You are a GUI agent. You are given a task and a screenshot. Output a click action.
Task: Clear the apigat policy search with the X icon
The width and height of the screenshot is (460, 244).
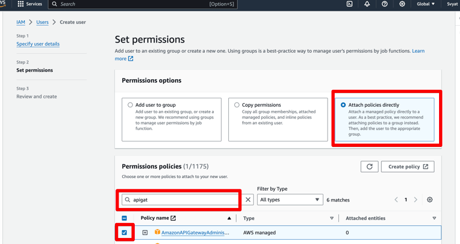click(x=248, y=200)
